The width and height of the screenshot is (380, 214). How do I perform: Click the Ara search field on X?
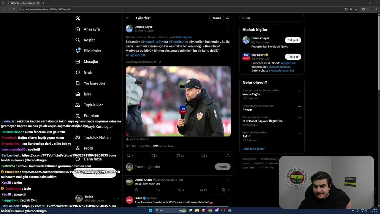pyautogui.click(x=272, y=18)
